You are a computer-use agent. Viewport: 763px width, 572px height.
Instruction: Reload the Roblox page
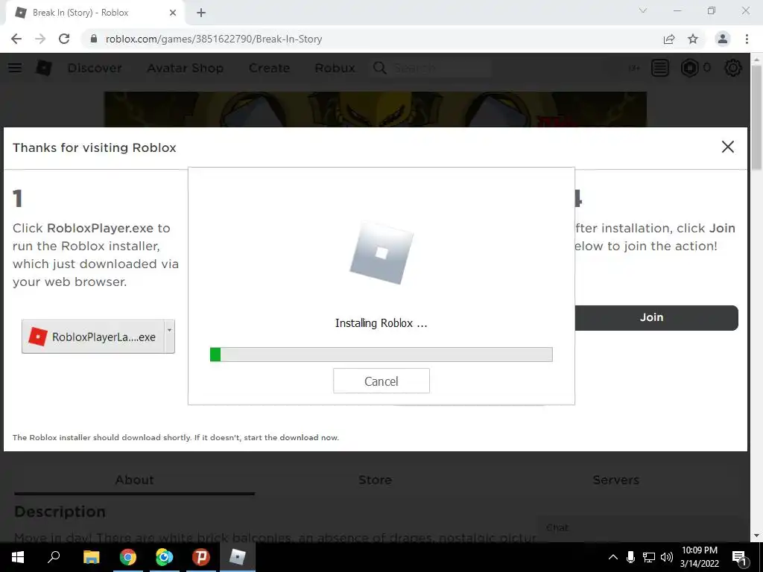point(64,39)
